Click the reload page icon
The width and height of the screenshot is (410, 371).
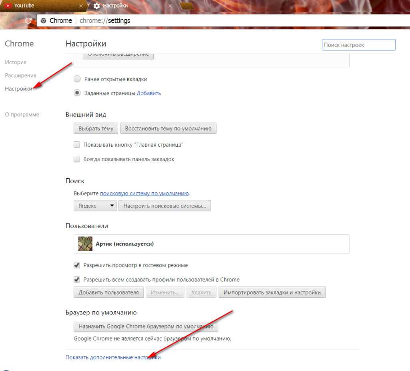pyautogui.click(x=28, y=20)
